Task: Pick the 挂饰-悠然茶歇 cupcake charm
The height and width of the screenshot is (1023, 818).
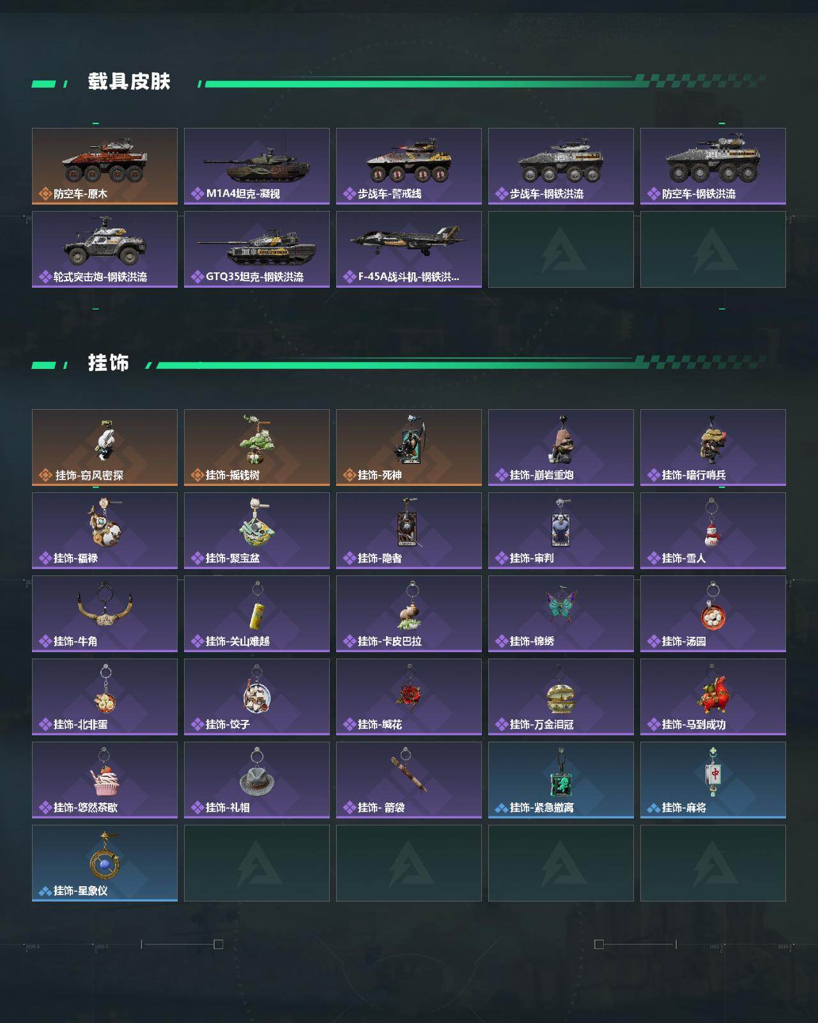Action: pos(105,780)
